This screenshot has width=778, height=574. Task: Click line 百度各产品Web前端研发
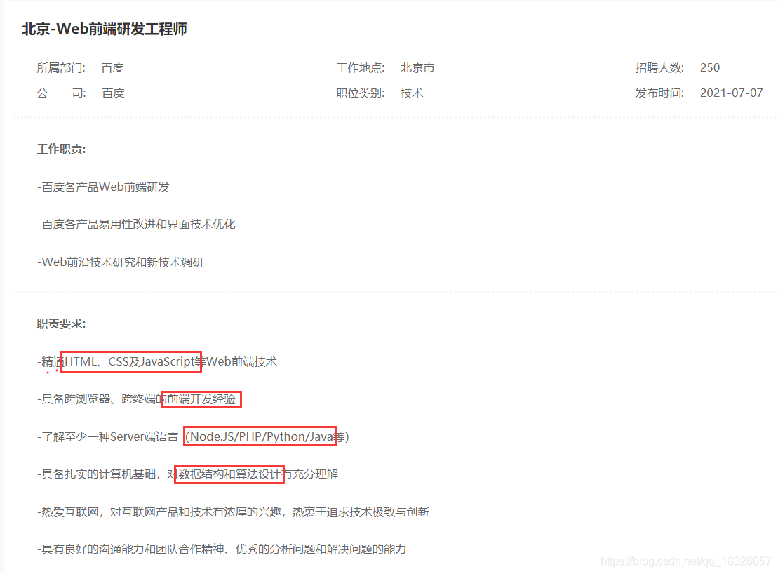103,187
